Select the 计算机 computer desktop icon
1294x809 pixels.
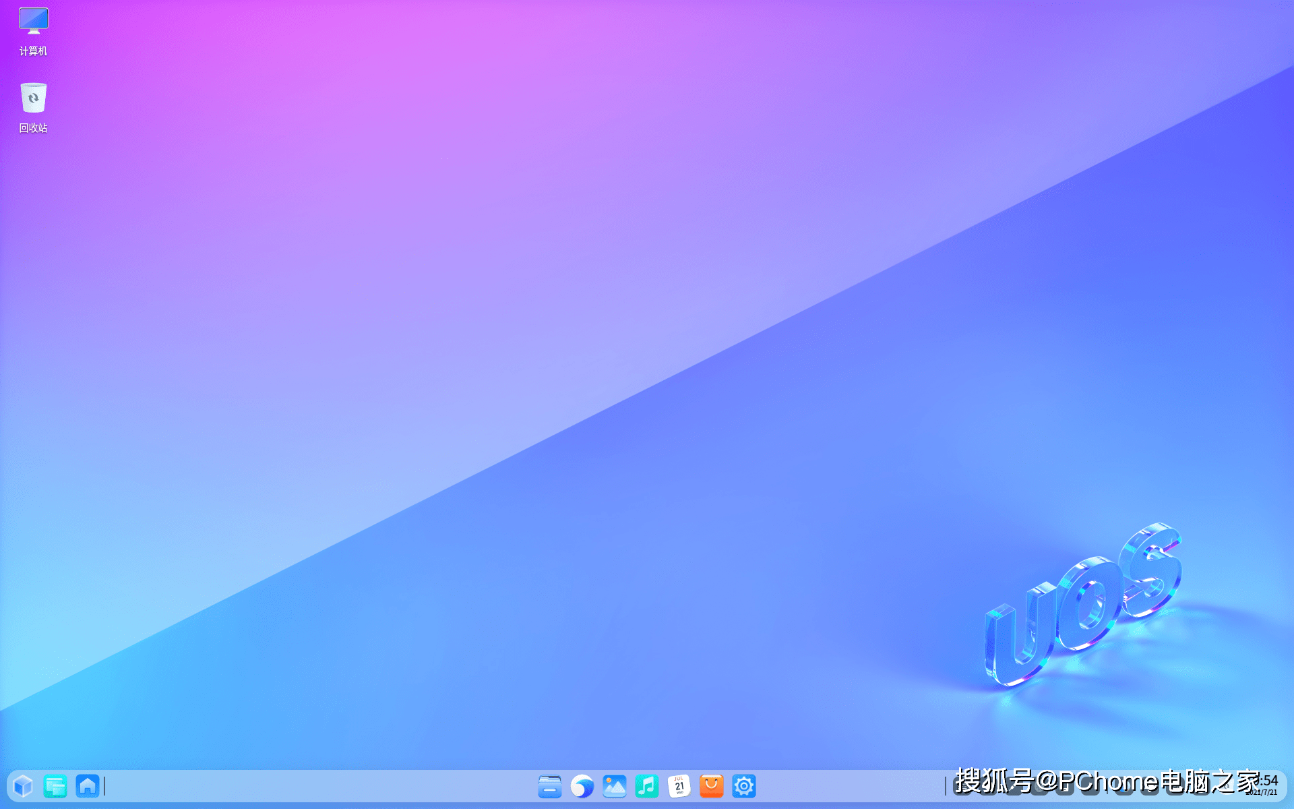pos(33,32)
